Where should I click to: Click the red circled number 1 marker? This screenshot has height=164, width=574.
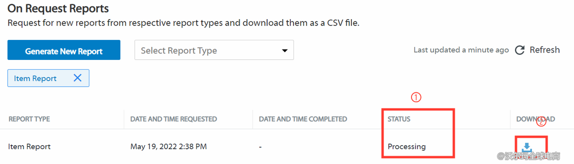tap(416, 97)
